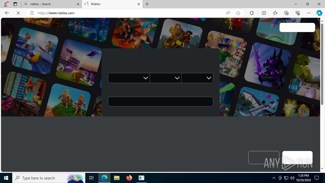The width and height of the screenshot is (325, 183).
Task: Expand the first birthday dropdown
Action: 129,78
